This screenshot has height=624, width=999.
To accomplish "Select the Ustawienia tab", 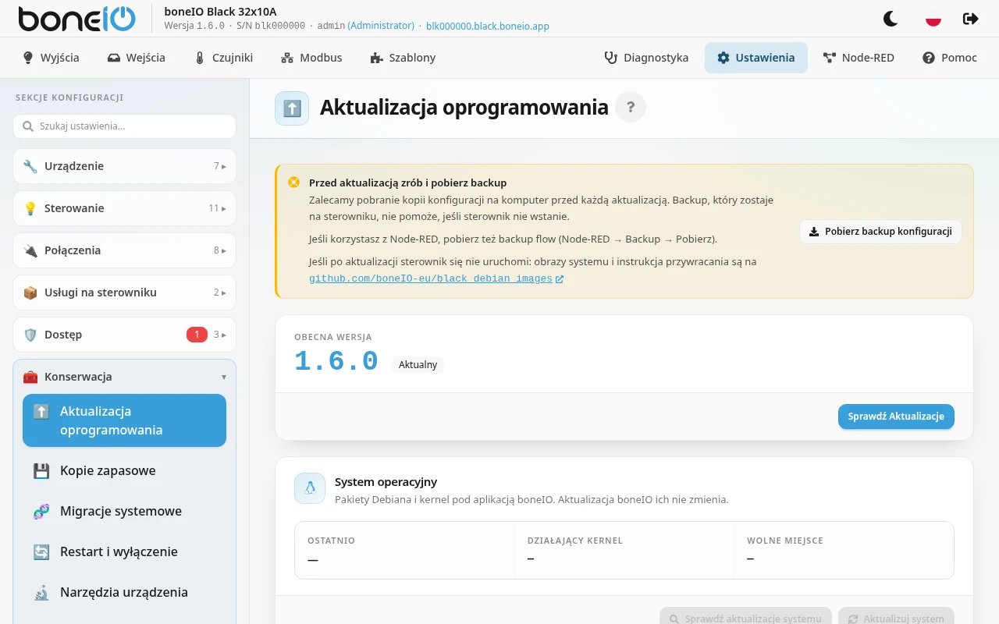I will 756,58.
